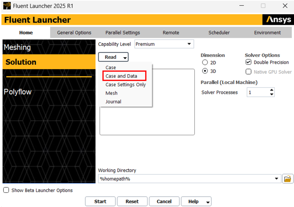Expand the Working Directory dropdown arrow

coord(276,179)
